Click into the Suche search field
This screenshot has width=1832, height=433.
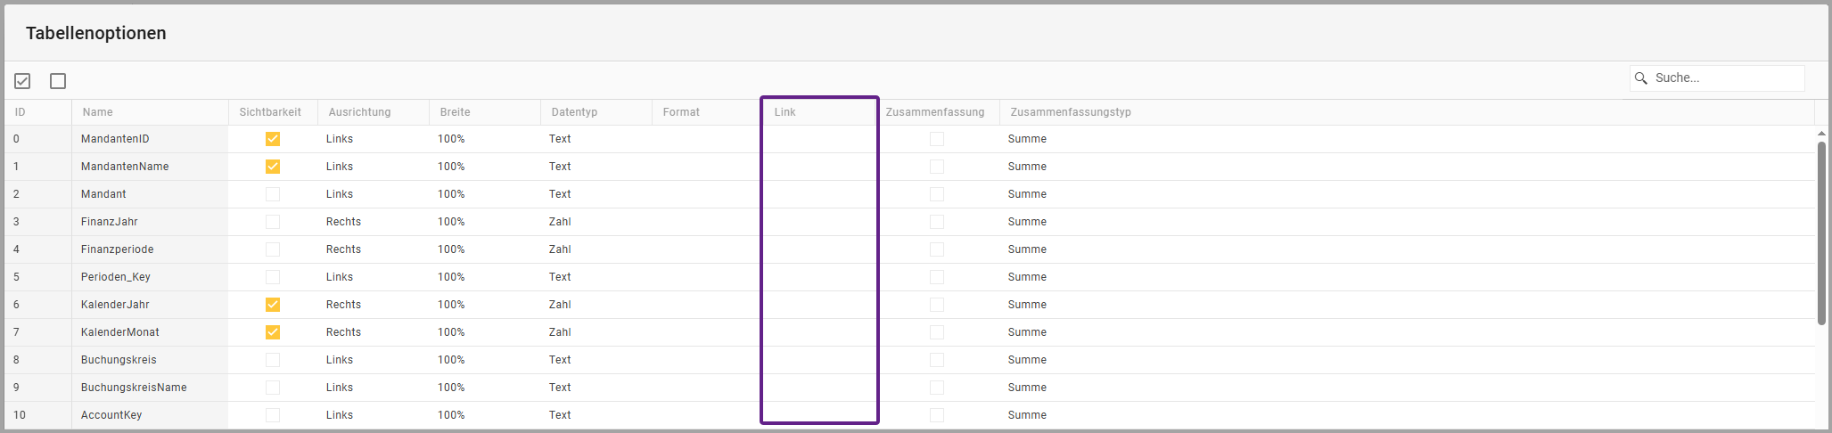pos(1725,78)
